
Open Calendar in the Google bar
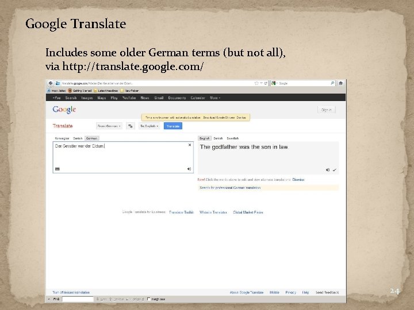(x=198, y=98)
